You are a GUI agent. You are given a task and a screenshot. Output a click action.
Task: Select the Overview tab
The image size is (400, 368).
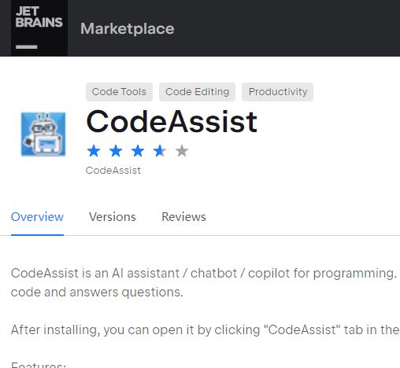[x=37, y=217]
